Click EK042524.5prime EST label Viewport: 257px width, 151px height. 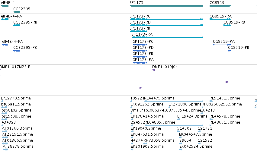coord(196,146)
